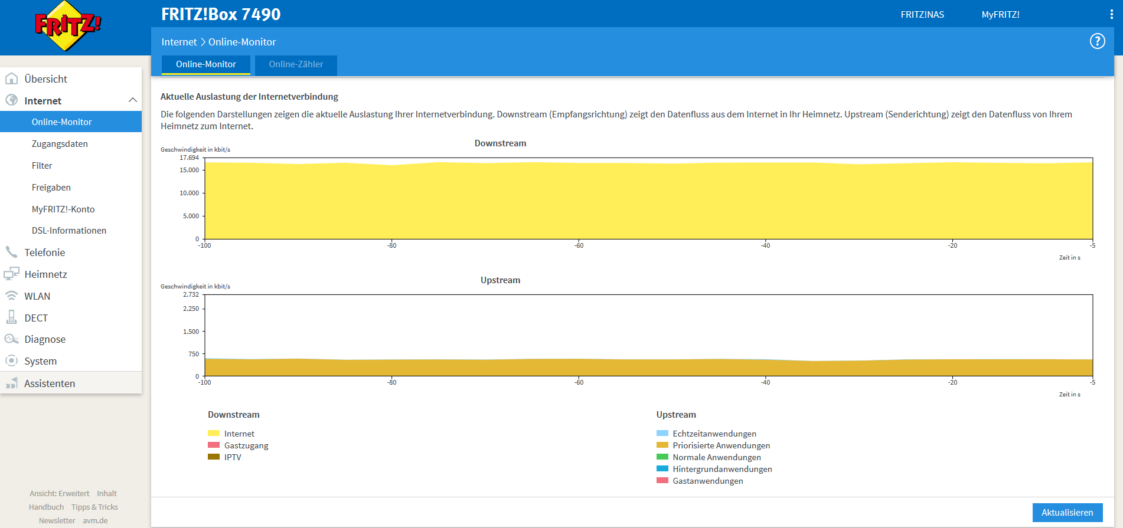Open the Handbuch footer link
1123x528 pixels.
47,507
